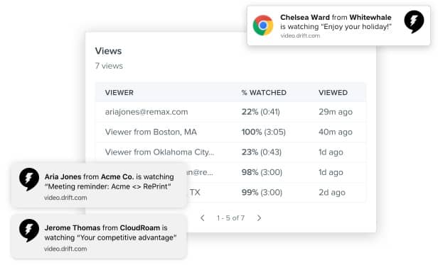Click Drift bolt icon beside Jerome Thomas notification
Screen dimensions: 438x265
[29, 230]
